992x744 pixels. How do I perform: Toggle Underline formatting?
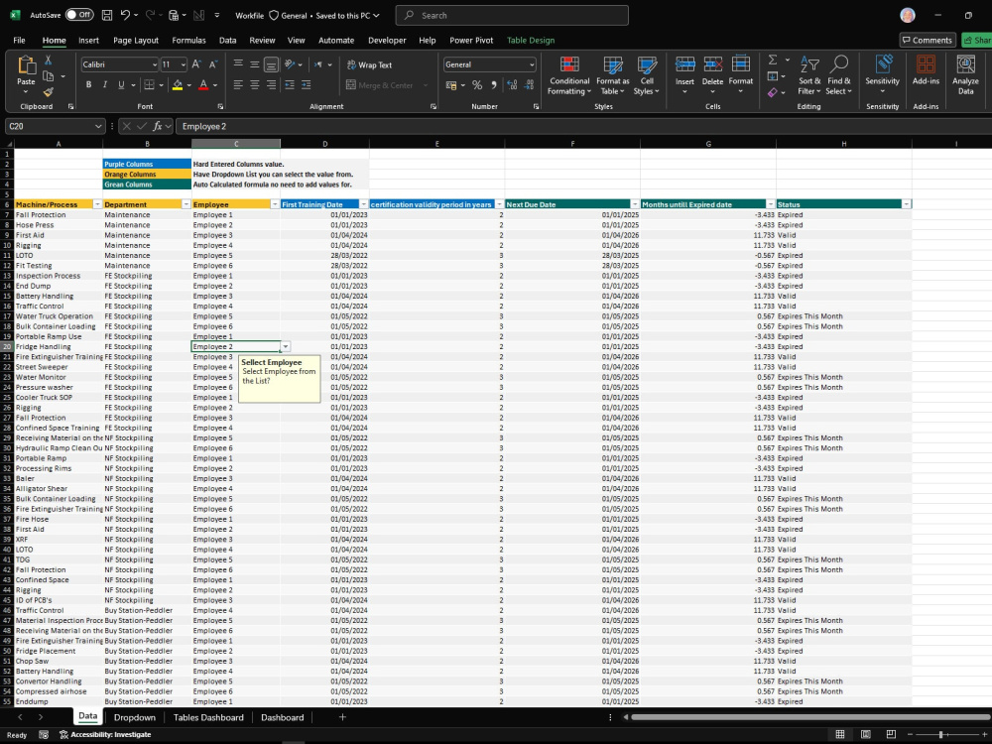(121, 84)
